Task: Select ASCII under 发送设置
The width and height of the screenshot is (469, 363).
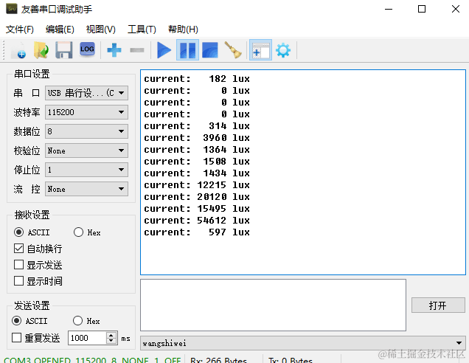Action: (x=29, y=321)
